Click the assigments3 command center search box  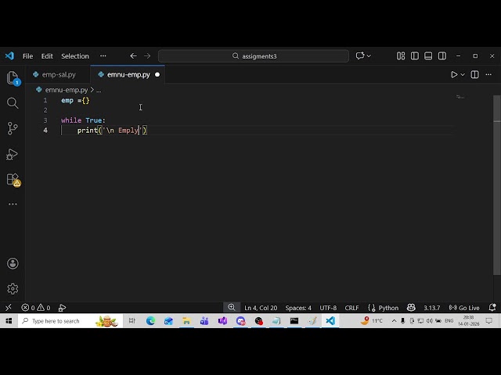[x=254, y=56]
